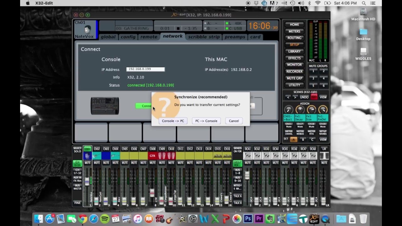Open the X32 Edit Dock icon

click(314, 219)
